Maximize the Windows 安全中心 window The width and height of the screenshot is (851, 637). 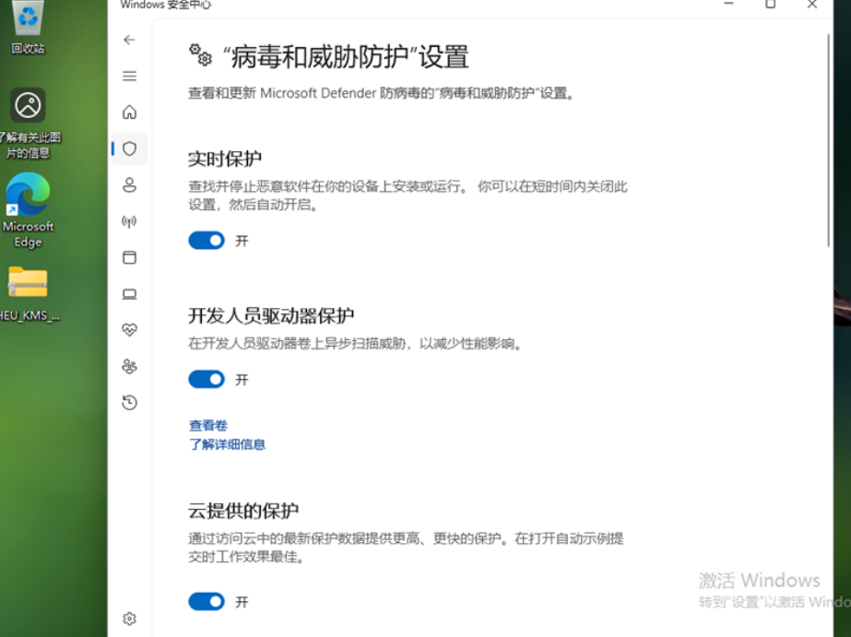(770, 5)
